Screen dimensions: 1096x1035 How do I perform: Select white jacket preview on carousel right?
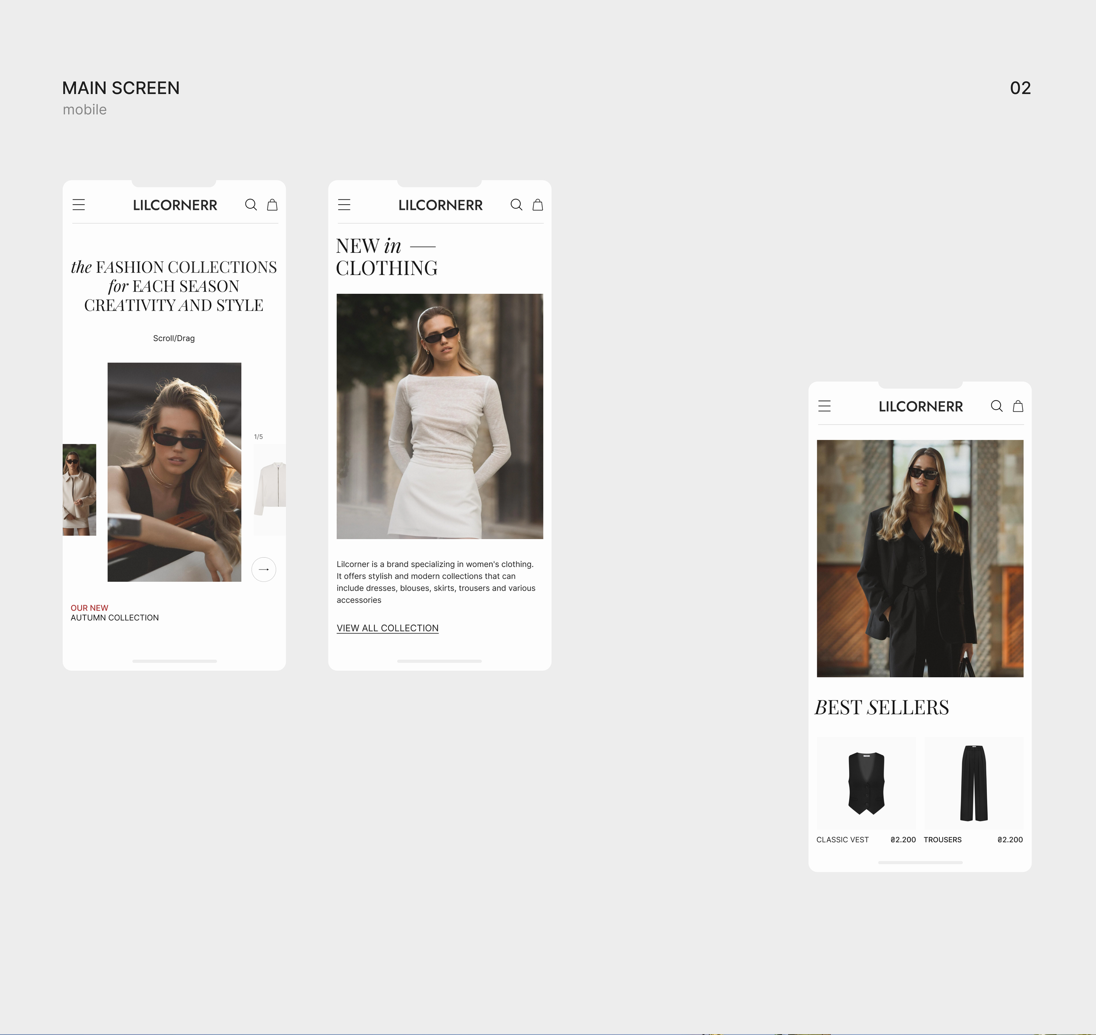point(270,489)
